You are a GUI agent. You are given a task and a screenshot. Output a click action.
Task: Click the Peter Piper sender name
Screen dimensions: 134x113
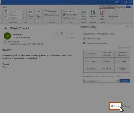click(x=18, y=34)
